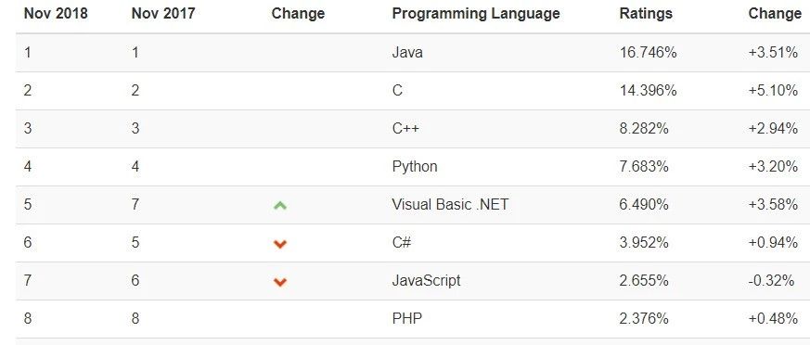Viewport: 810px width, 345px height.
Task: Select the Python language entry
Action: click(x=415, y=167)
